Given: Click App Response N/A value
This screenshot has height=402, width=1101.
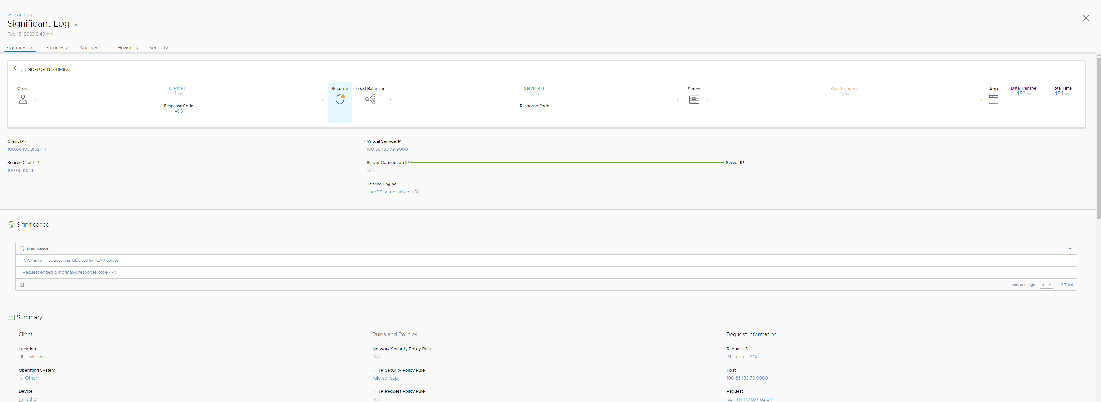Looking at the screenshot, I should point(844,94).
